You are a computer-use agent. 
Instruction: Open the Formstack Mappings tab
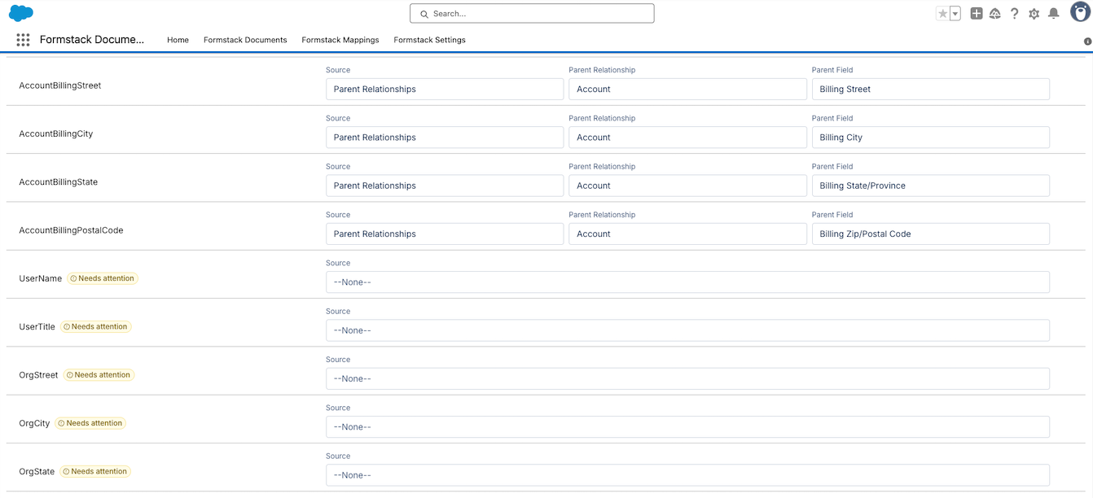[340, 39]
